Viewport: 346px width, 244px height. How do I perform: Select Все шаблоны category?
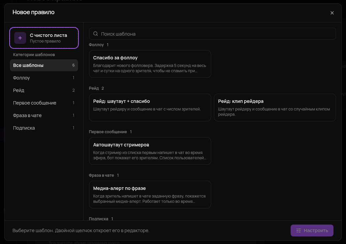coord(44,65)
